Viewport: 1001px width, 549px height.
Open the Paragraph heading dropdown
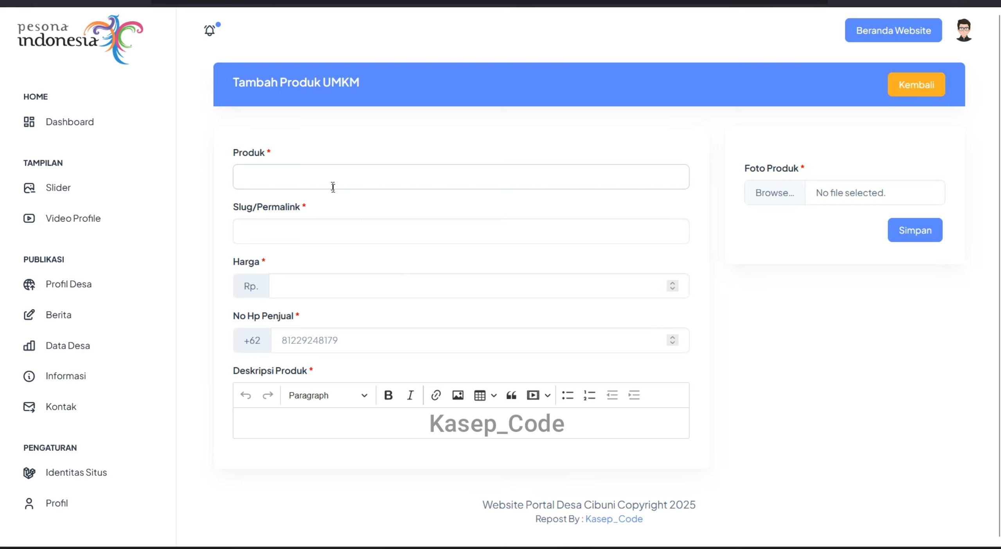tap(328, 395)
